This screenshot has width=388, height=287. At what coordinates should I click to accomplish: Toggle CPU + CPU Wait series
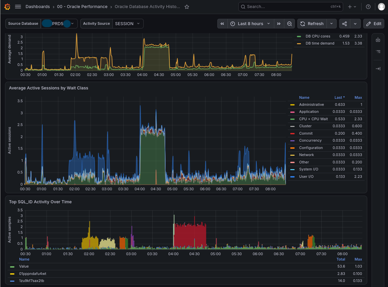[x=313, y=119]
